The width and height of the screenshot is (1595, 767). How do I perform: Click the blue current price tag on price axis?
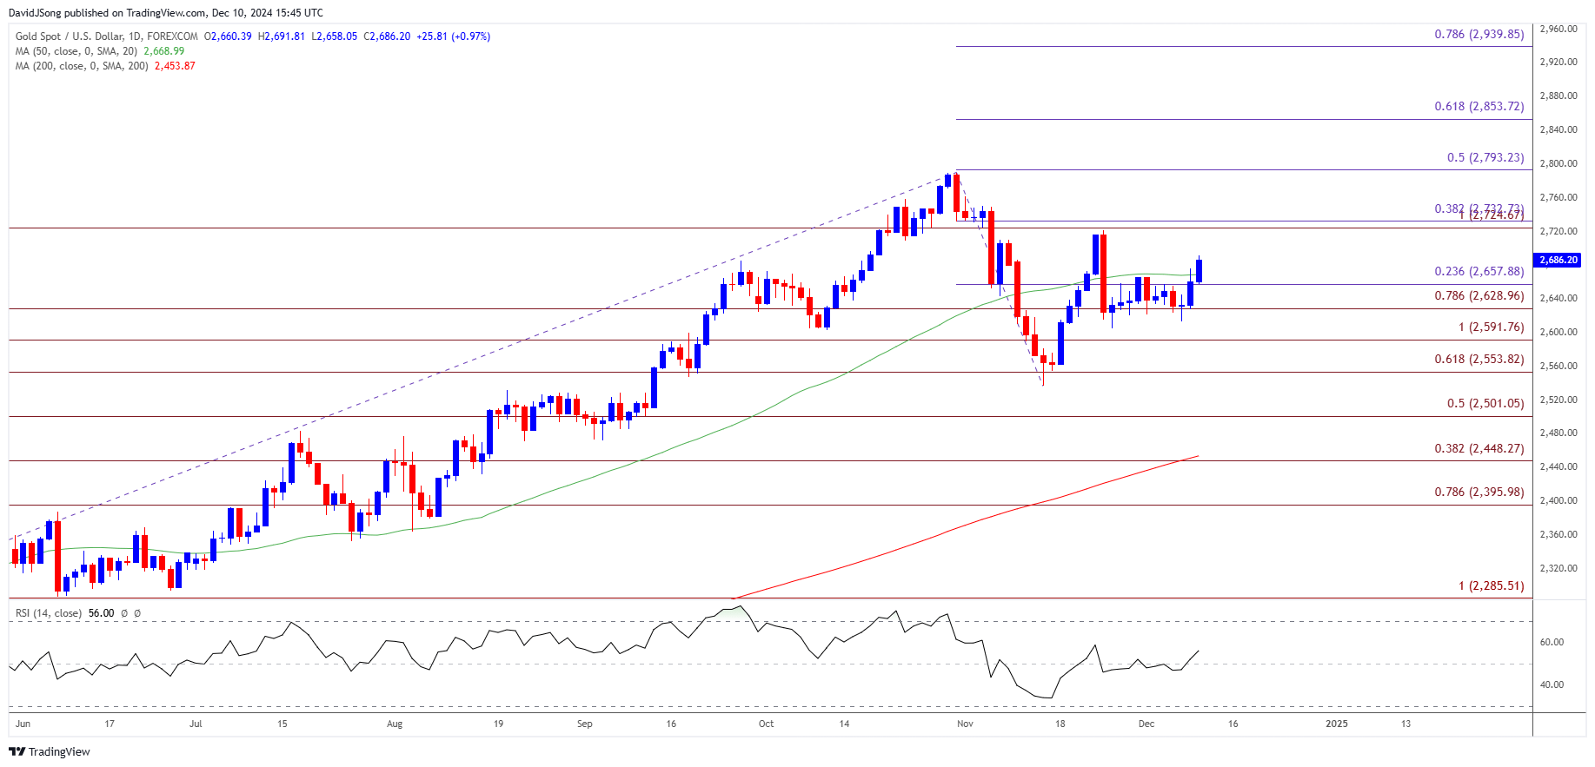tap(1558, 260)
